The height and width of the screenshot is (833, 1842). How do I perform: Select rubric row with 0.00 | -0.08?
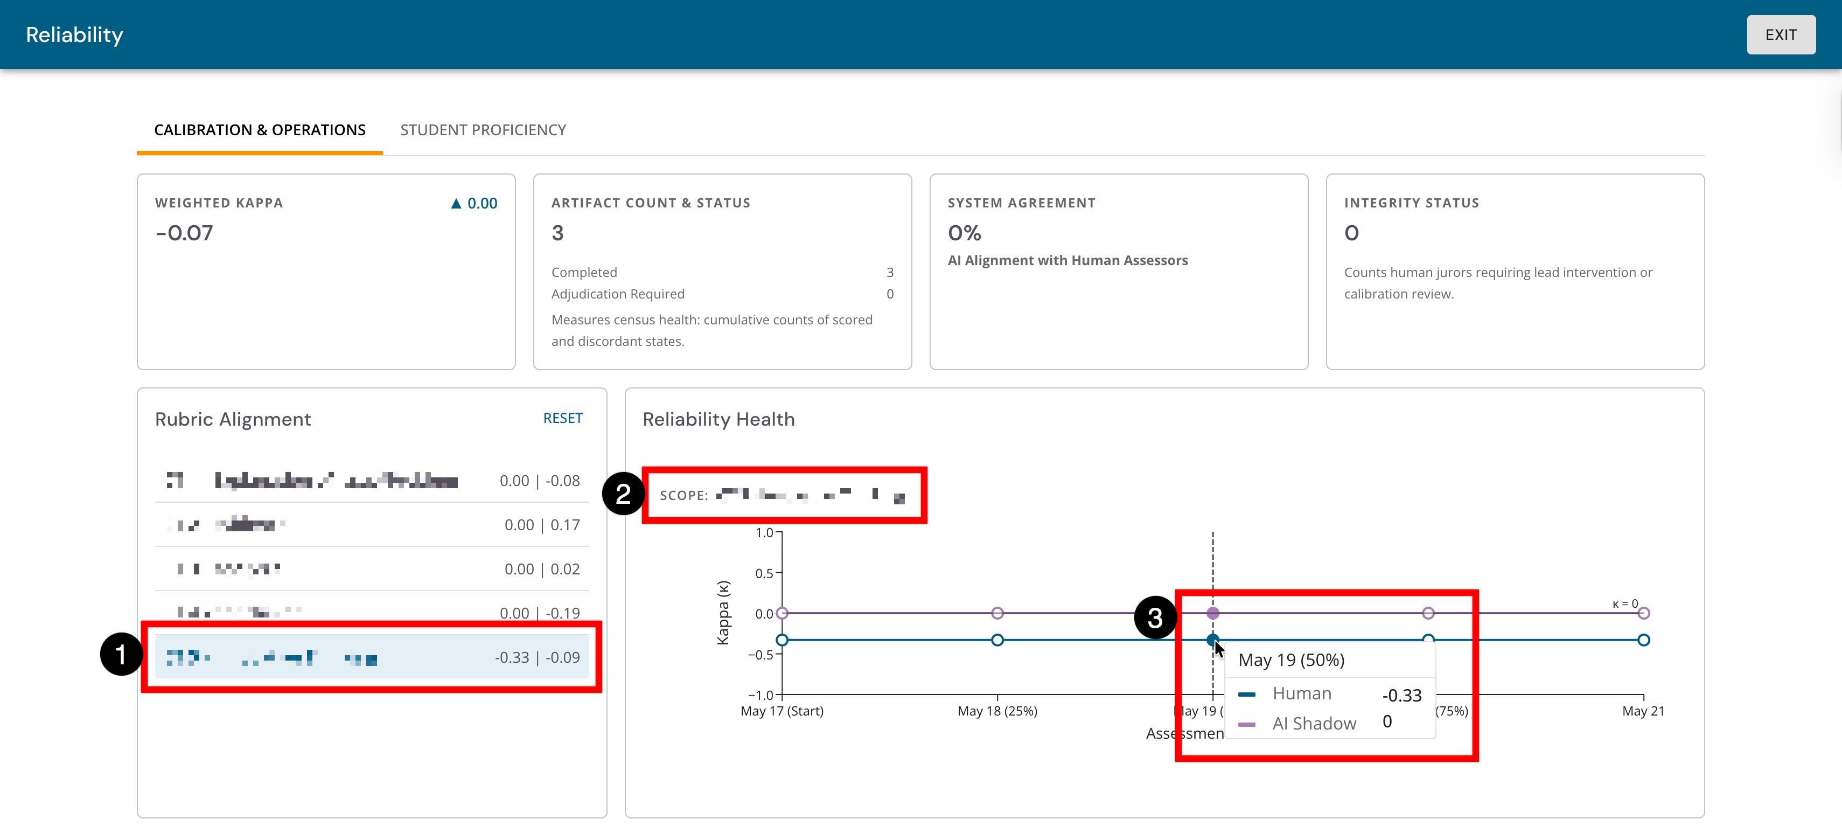pos(372,480)
